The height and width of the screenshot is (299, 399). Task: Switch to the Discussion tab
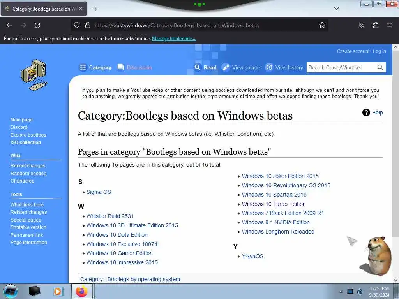click(134, 67)
